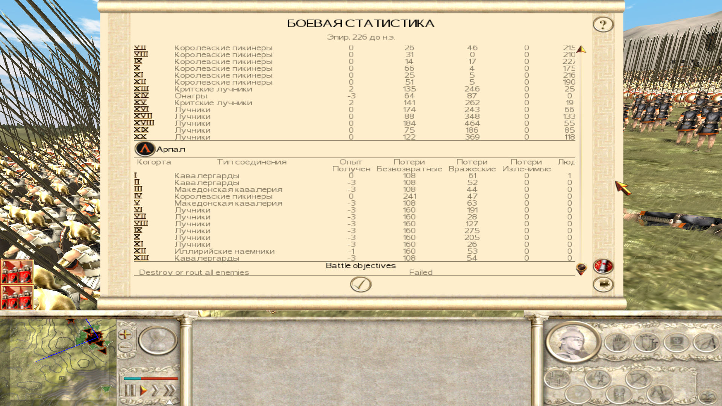Pause the battle speed
Viewport: 722px width, 406px height.
(x=130, y=391)
